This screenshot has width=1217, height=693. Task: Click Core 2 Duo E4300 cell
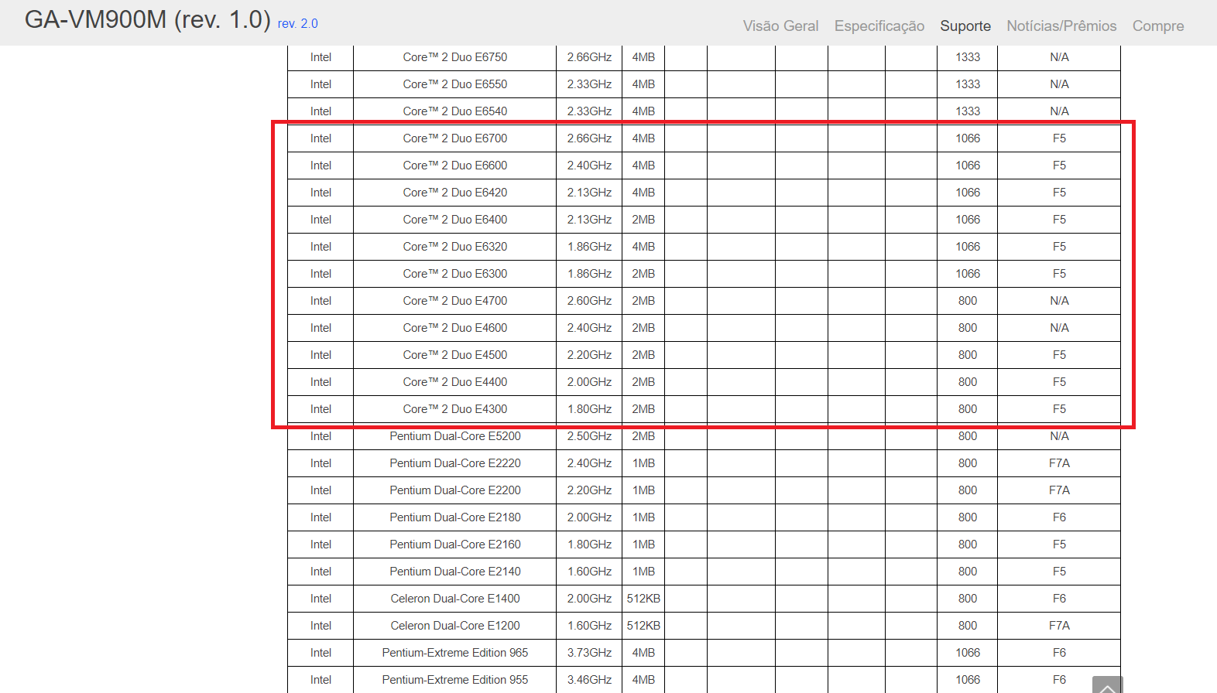(455, 409)
